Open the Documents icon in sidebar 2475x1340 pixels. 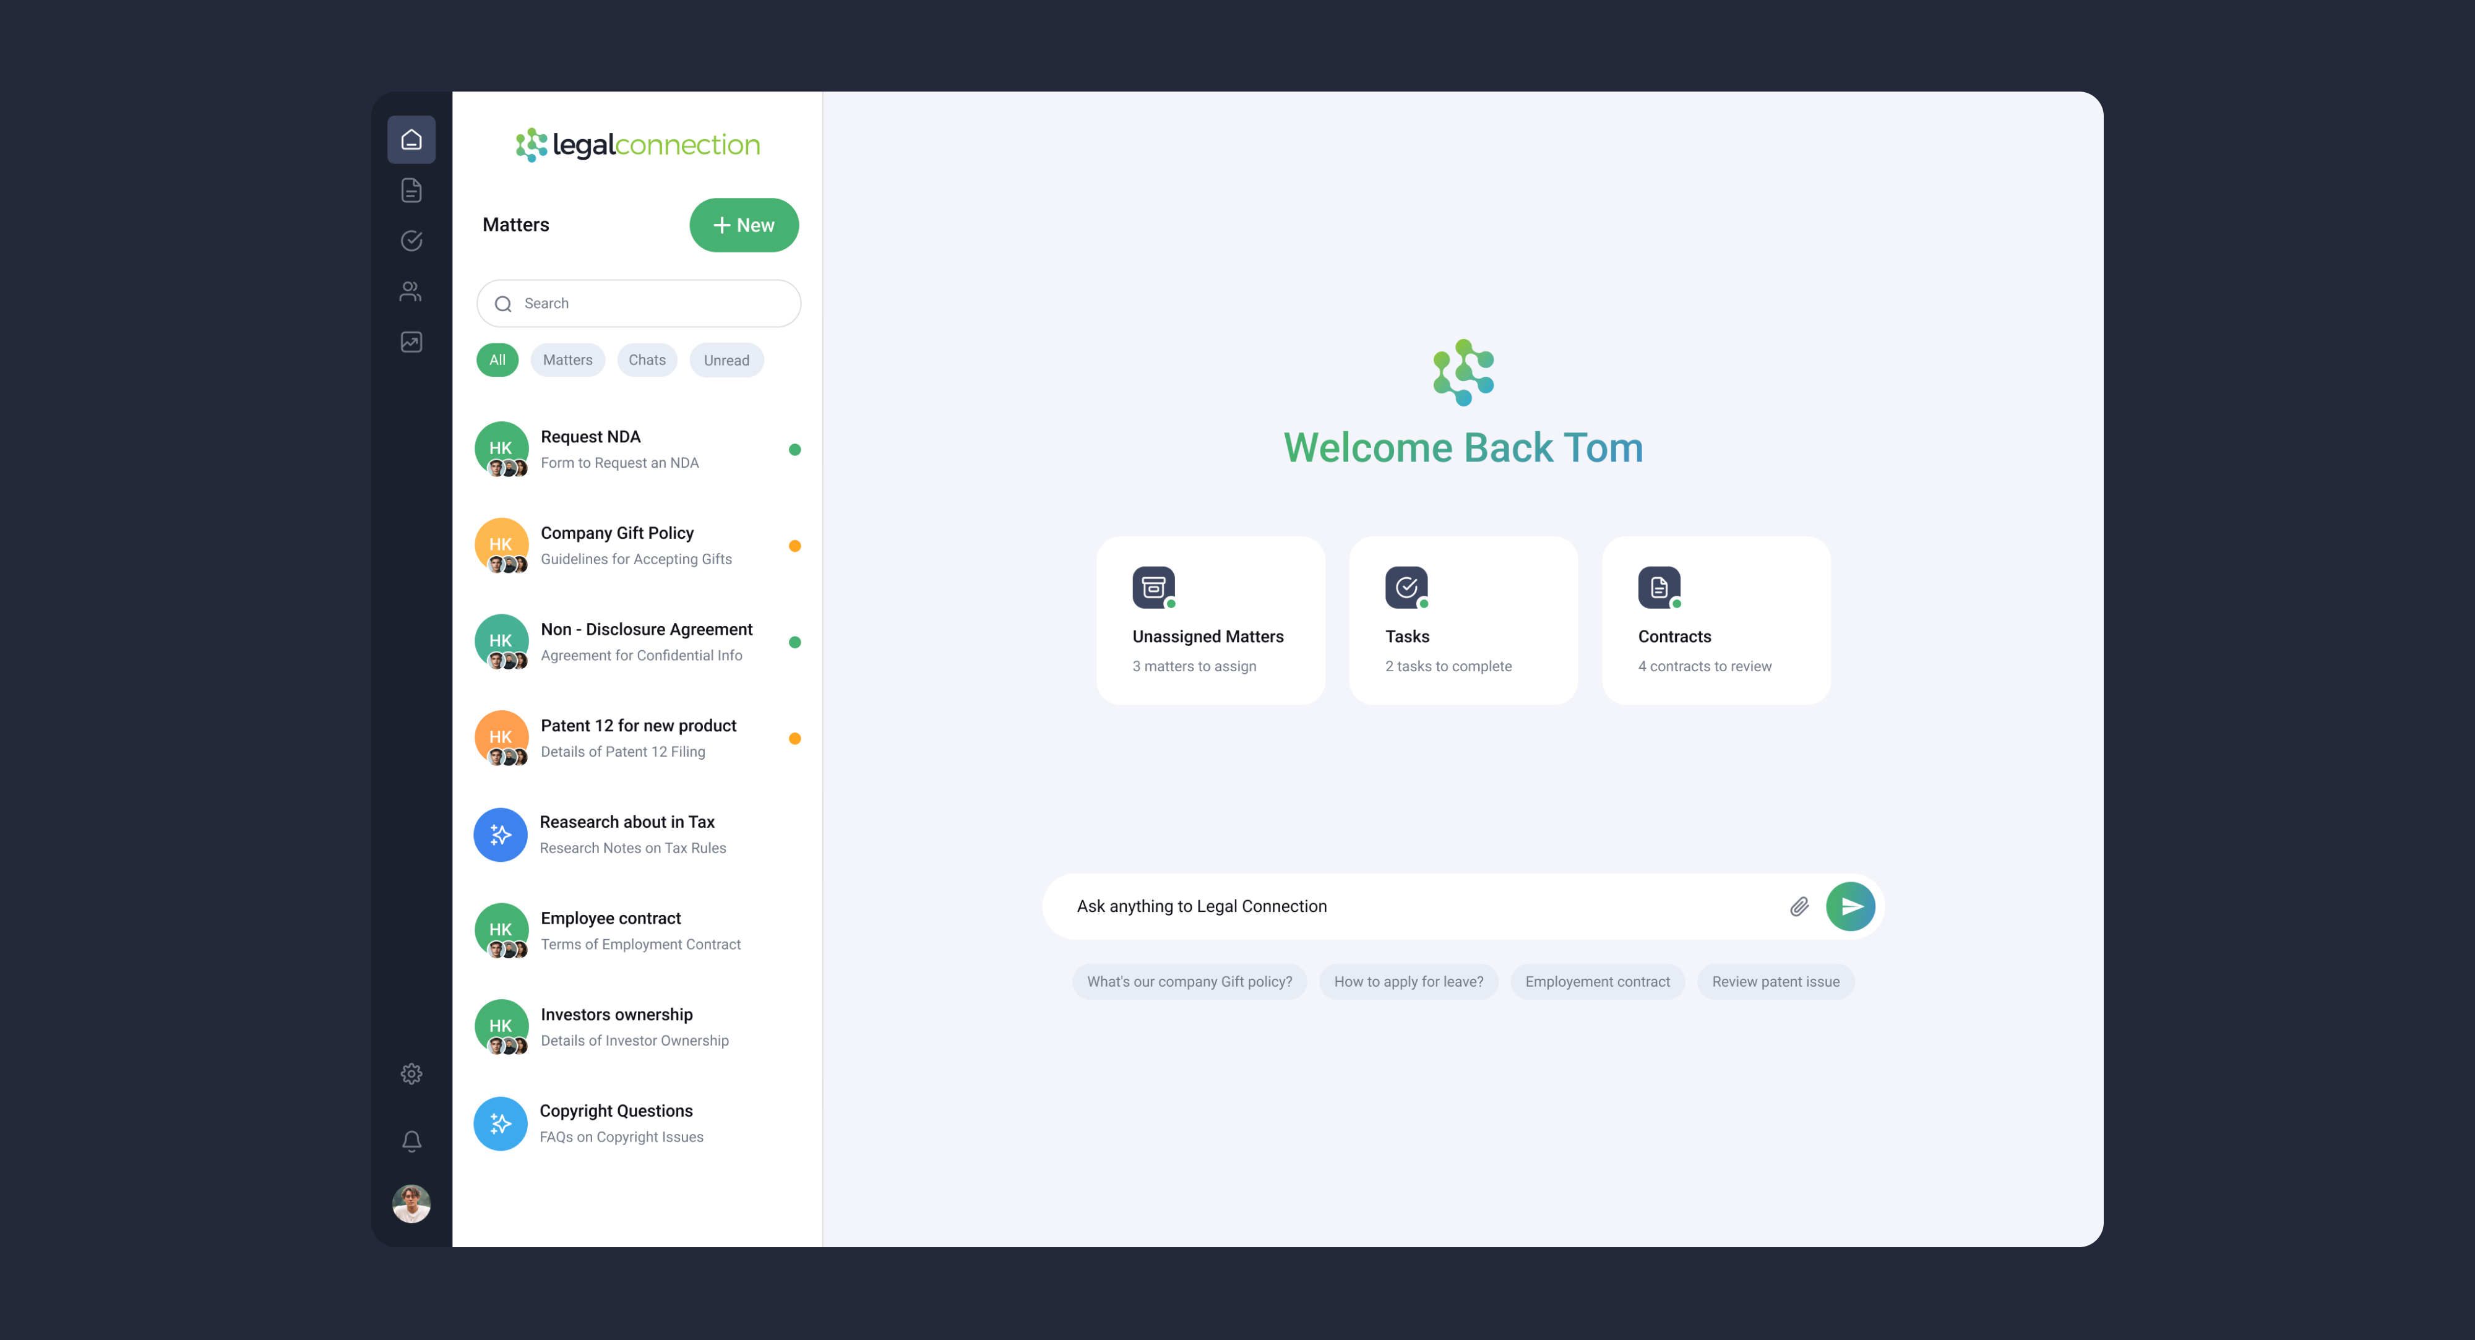[x=411, y=190]
